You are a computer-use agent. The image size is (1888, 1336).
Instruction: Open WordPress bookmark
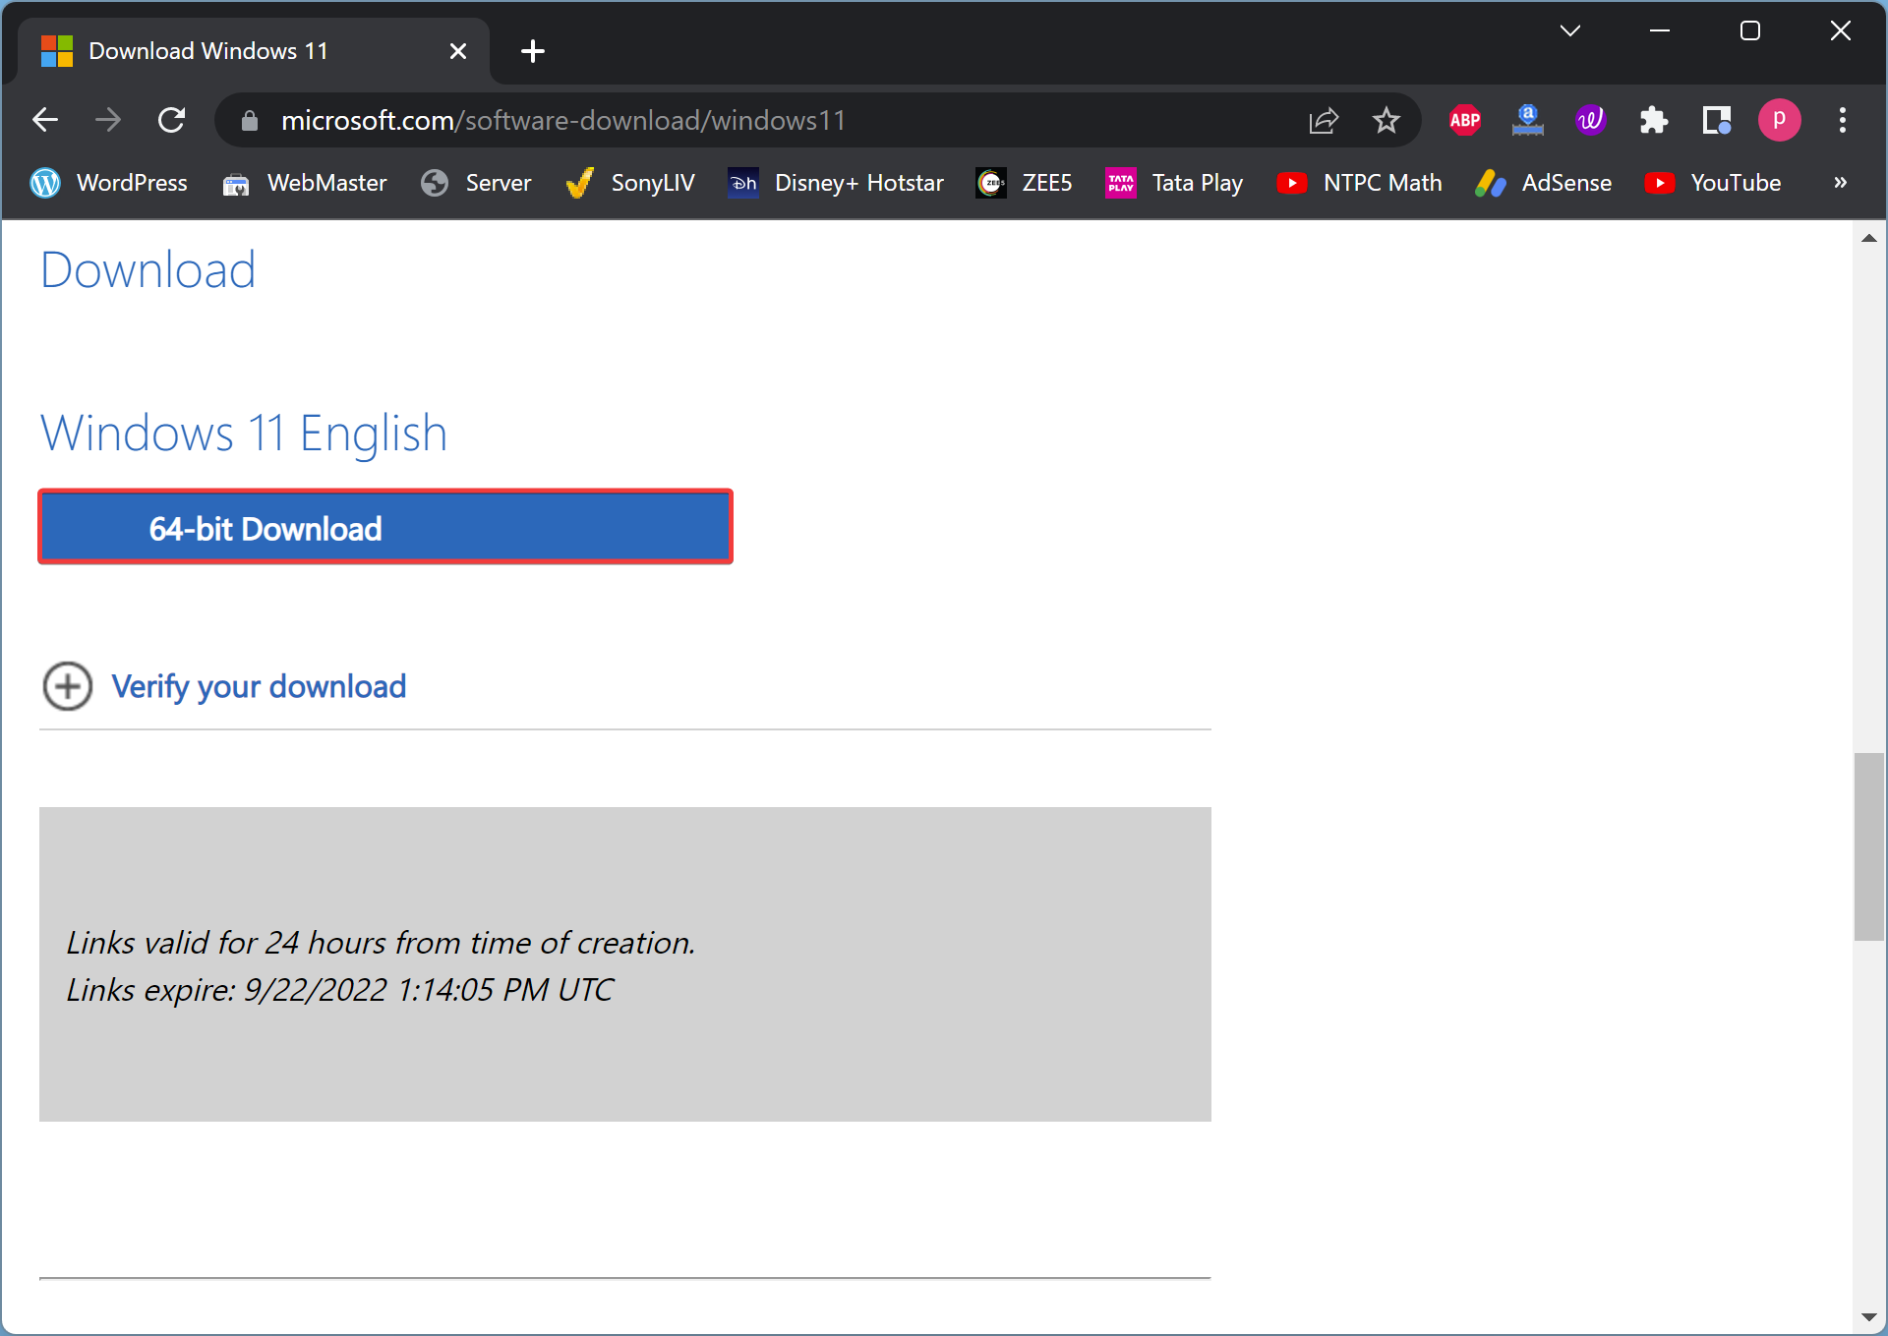pos(109,183)
